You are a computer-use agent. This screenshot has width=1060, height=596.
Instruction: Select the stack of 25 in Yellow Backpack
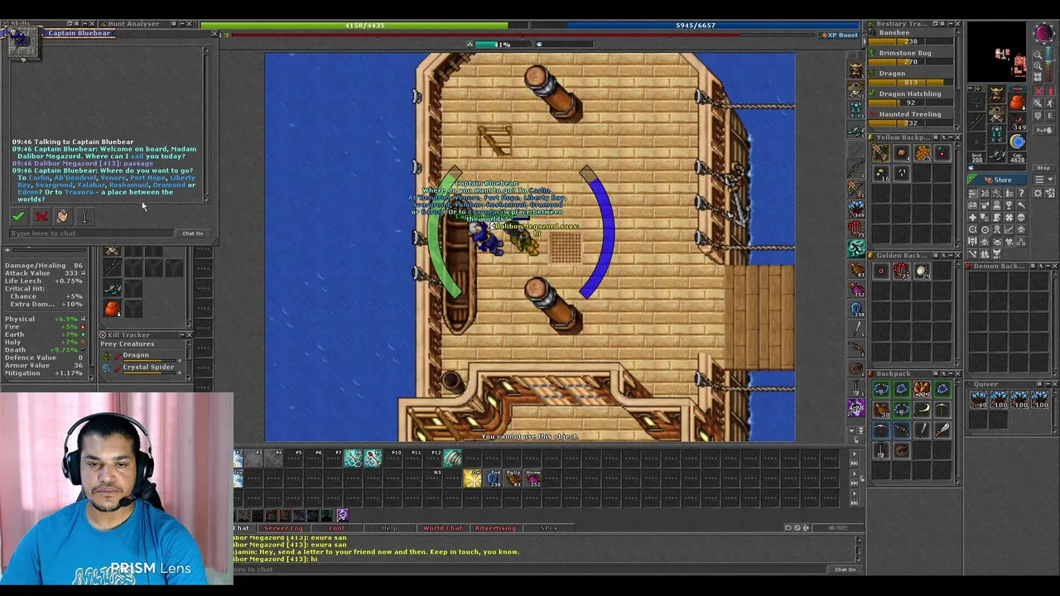(923, 152)
